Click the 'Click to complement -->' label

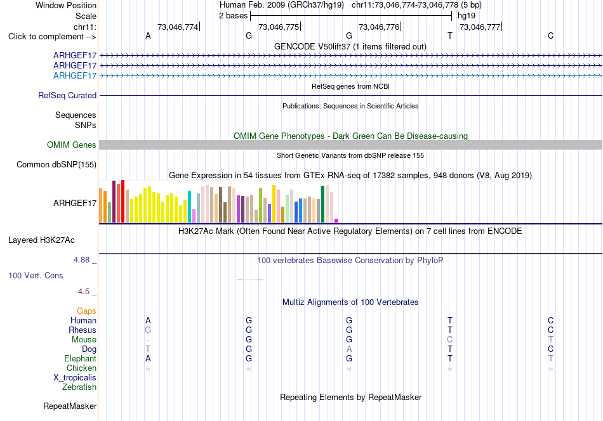[52, 37]
